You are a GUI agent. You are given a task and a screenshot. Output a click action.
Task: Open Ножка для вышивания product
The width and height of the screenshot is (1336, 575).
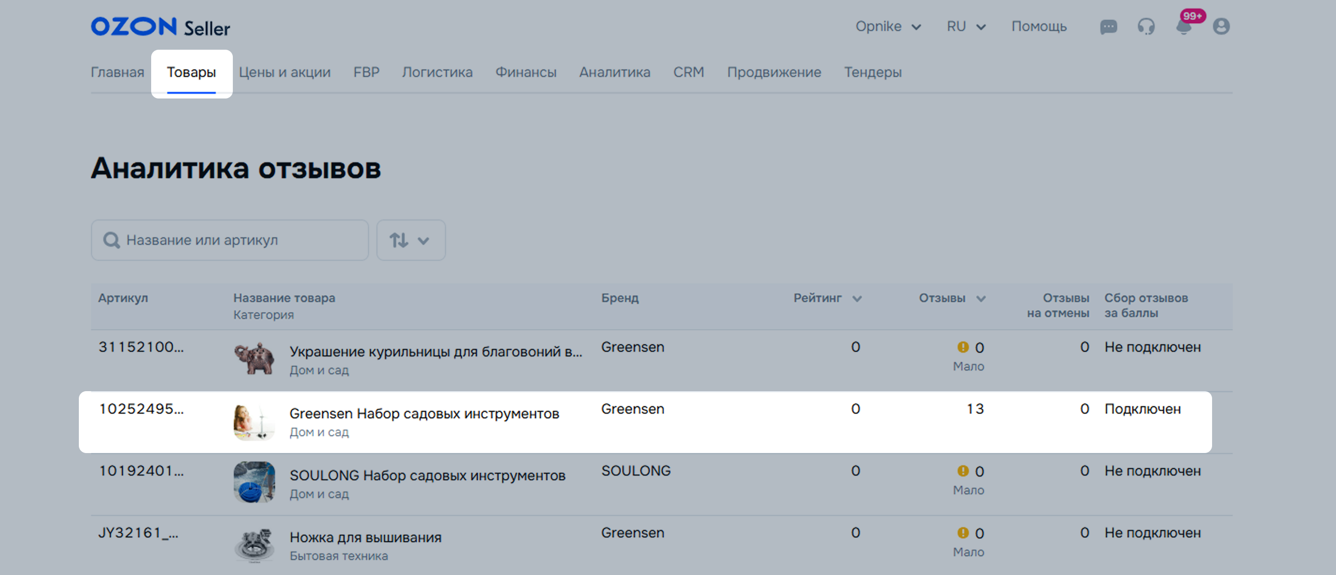(x=366, y=537)
